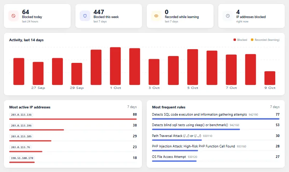
Task: Click count 38 in active IP list
Action: tap(135, 125)
